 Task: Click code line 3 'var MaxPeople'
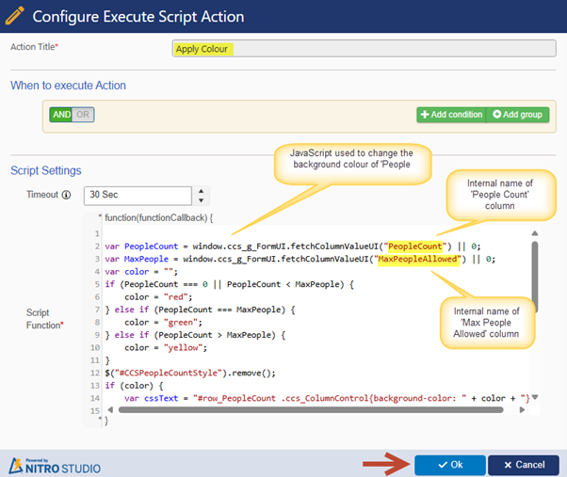(x=300, y=259)
